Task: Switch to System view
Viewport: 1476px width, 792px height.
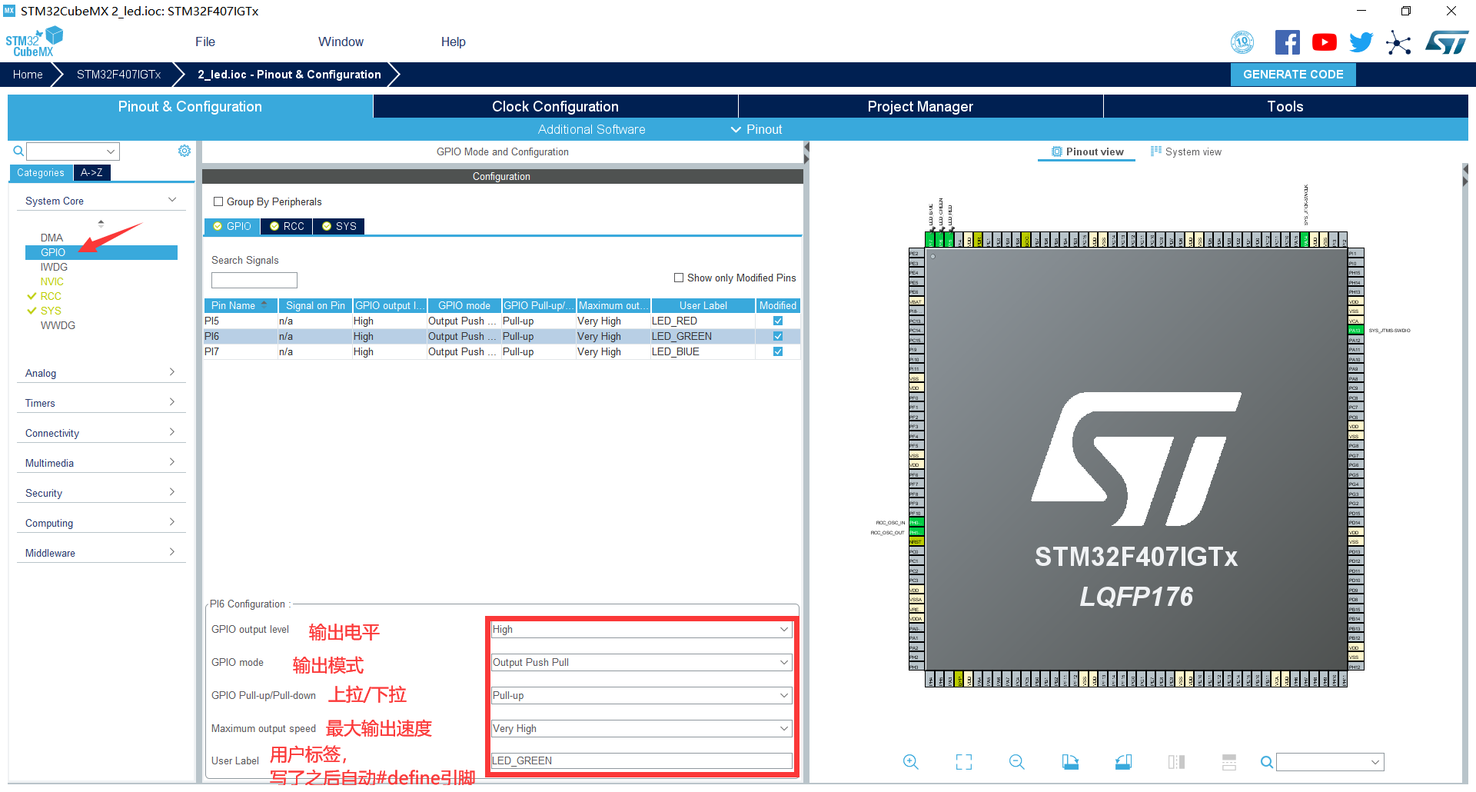Action: (1186, 151)
